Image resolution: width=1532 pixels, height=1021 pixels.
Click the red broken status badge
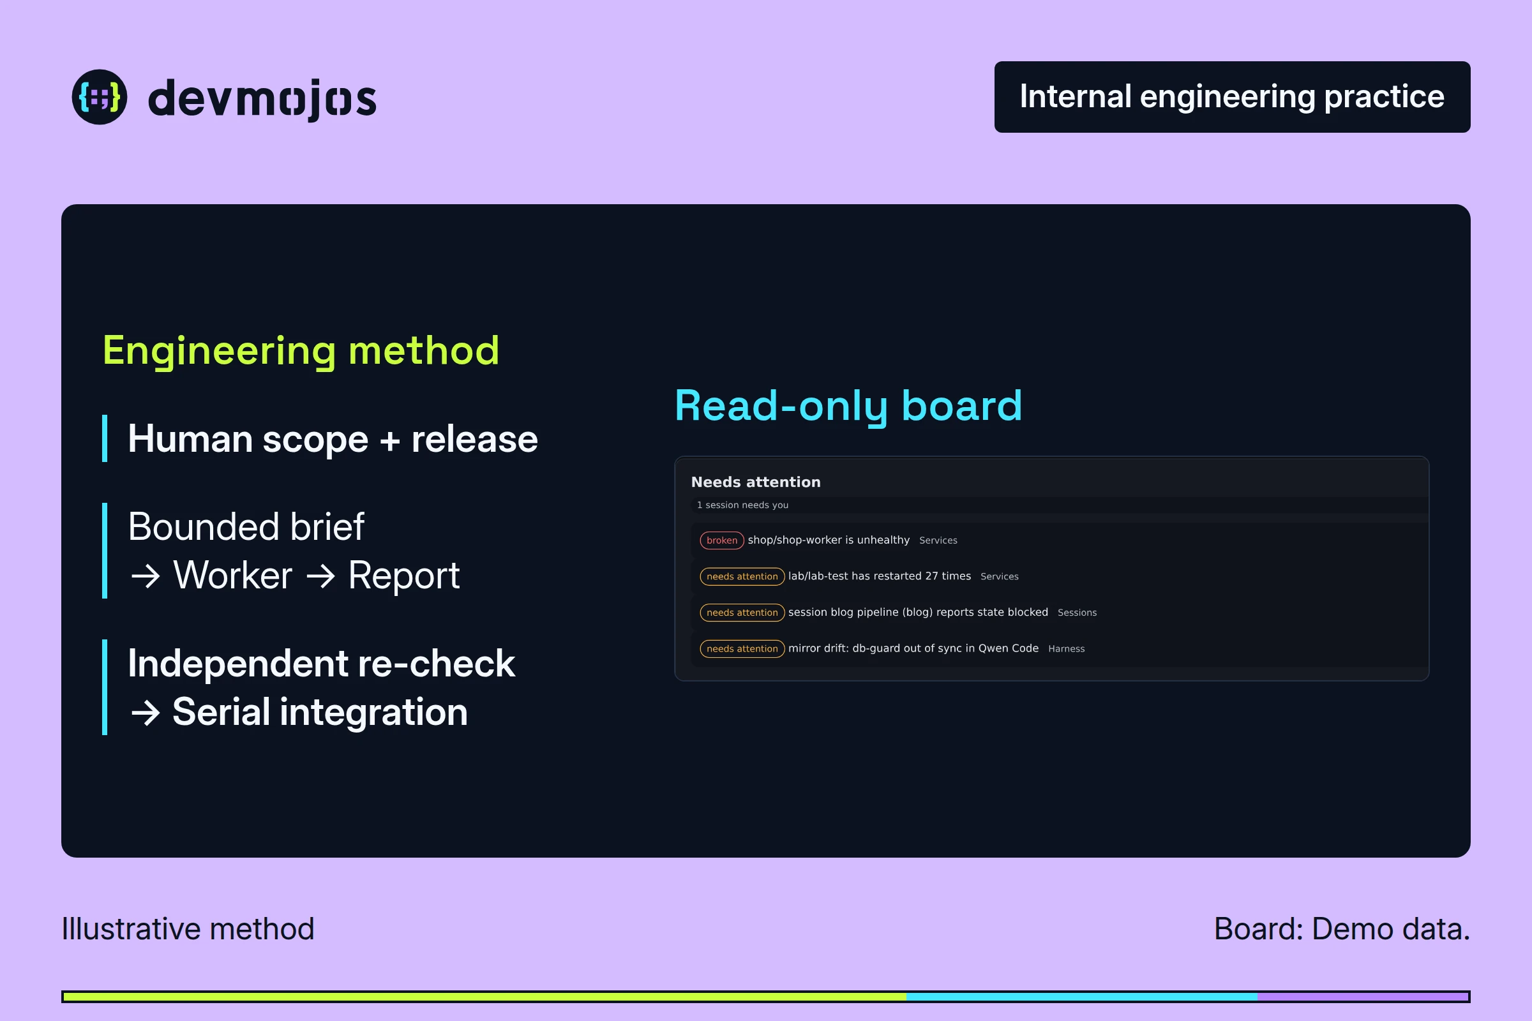click(722, 540)
